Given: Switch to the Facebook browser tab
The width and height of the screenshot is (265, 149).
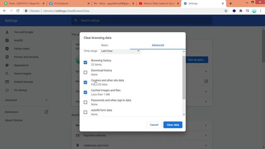Looking at the screenshot, I should [69, 3].
